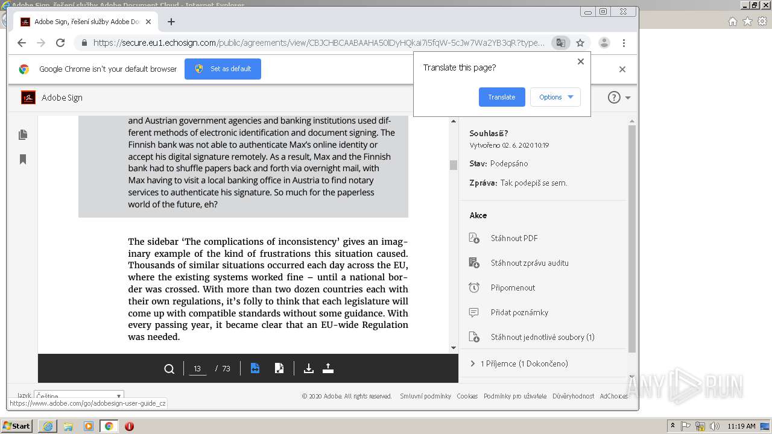Open a new Chrome tab
772x434 pixels.
171,22
